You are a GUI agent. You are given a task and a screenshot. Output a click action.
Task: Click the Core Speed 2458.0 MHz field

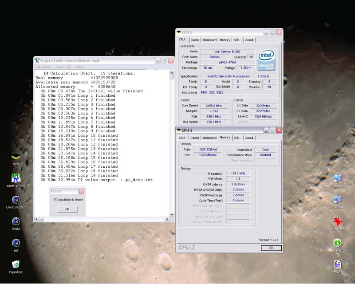point(214,106)
